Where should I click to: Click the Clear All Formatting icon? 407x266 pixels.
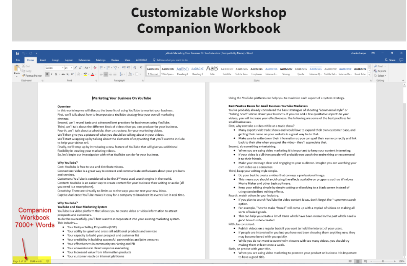coord(95,68)
